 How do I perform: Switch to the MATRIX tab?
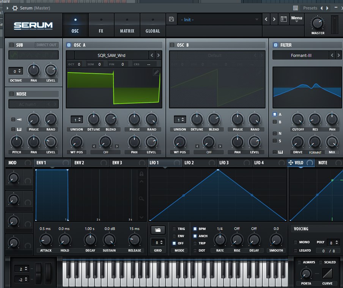pos(127,25)
